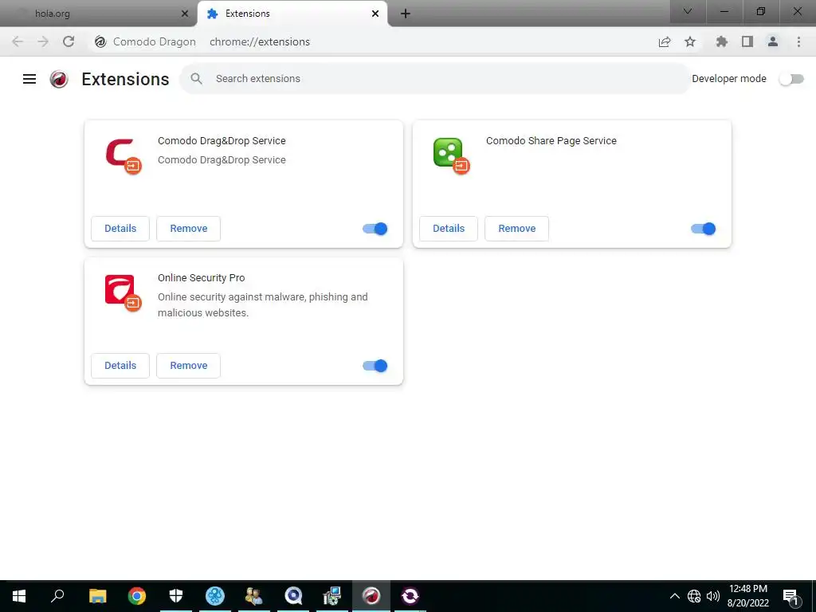Open Details for Comodo Drag&Drop Service
This screenshot has height=612, width=816.
120,229
